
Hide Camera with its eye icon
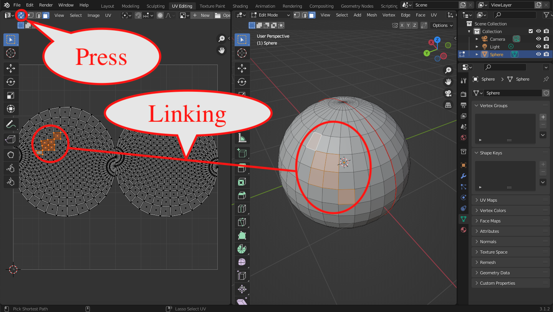(538, 39)
